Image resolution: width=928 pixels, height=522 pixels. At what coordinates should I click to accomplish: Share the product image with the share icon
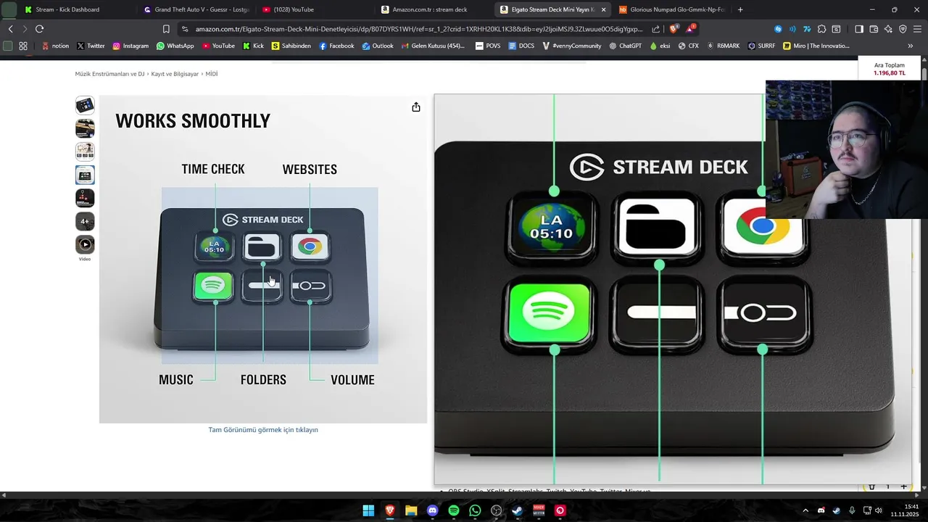(416, 107)
